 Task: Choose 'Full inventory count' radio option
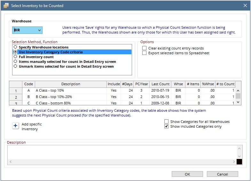point(15,57)
